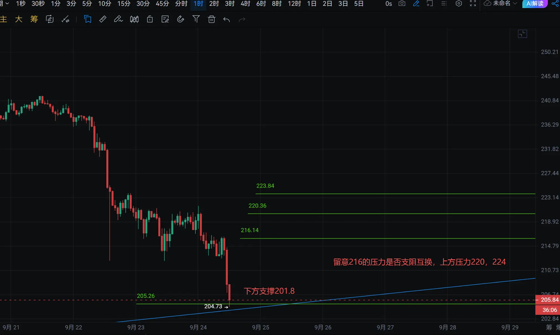The height and width of the screenshot is (335, 560).
Task: Switch to the 30分 timeframe
Action: tap(143, 4)
